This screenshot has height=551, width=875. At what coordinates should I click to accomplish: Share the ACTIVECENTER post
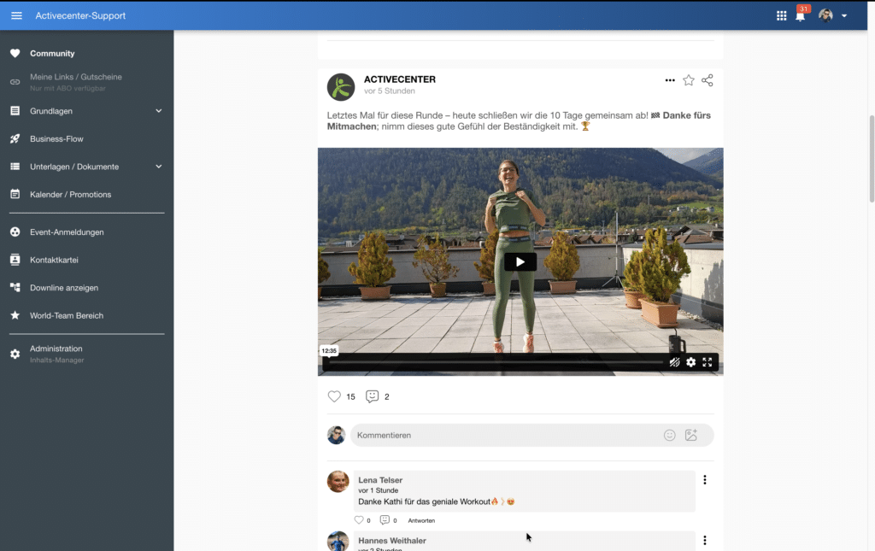point(708,79)
